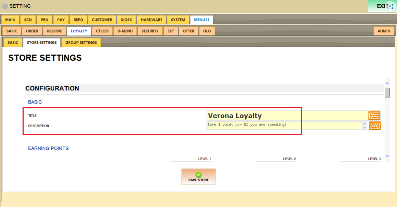The width and height of the screenshot is (397, 207).
Task: Switch to the SCN tab
Action: (x=28, y=20)
